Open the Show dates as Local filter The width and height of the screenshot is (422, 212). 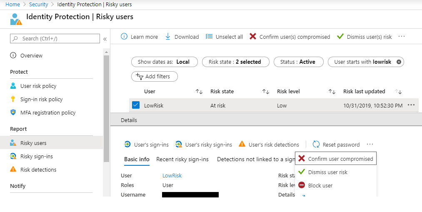pyautogui.click(x=165, y=62)
